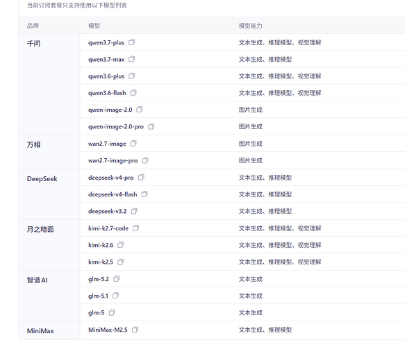Click the kimi-k2.6 model text
This screenshot has height=347, width=405.
[101, 245]
